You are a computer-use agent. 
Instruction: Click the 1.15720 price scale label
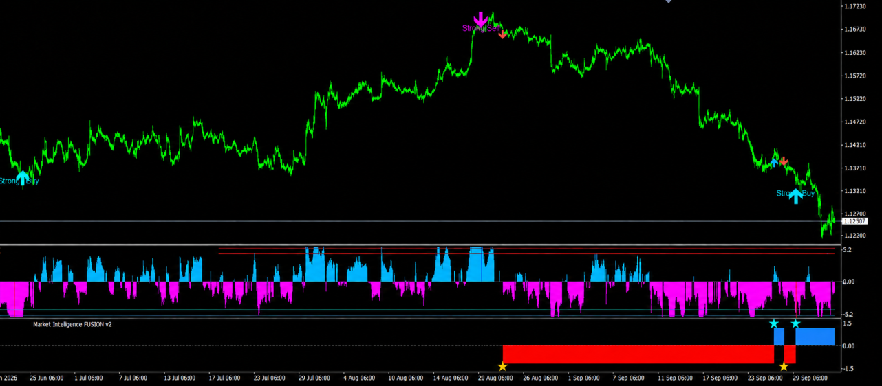[855, 76]
